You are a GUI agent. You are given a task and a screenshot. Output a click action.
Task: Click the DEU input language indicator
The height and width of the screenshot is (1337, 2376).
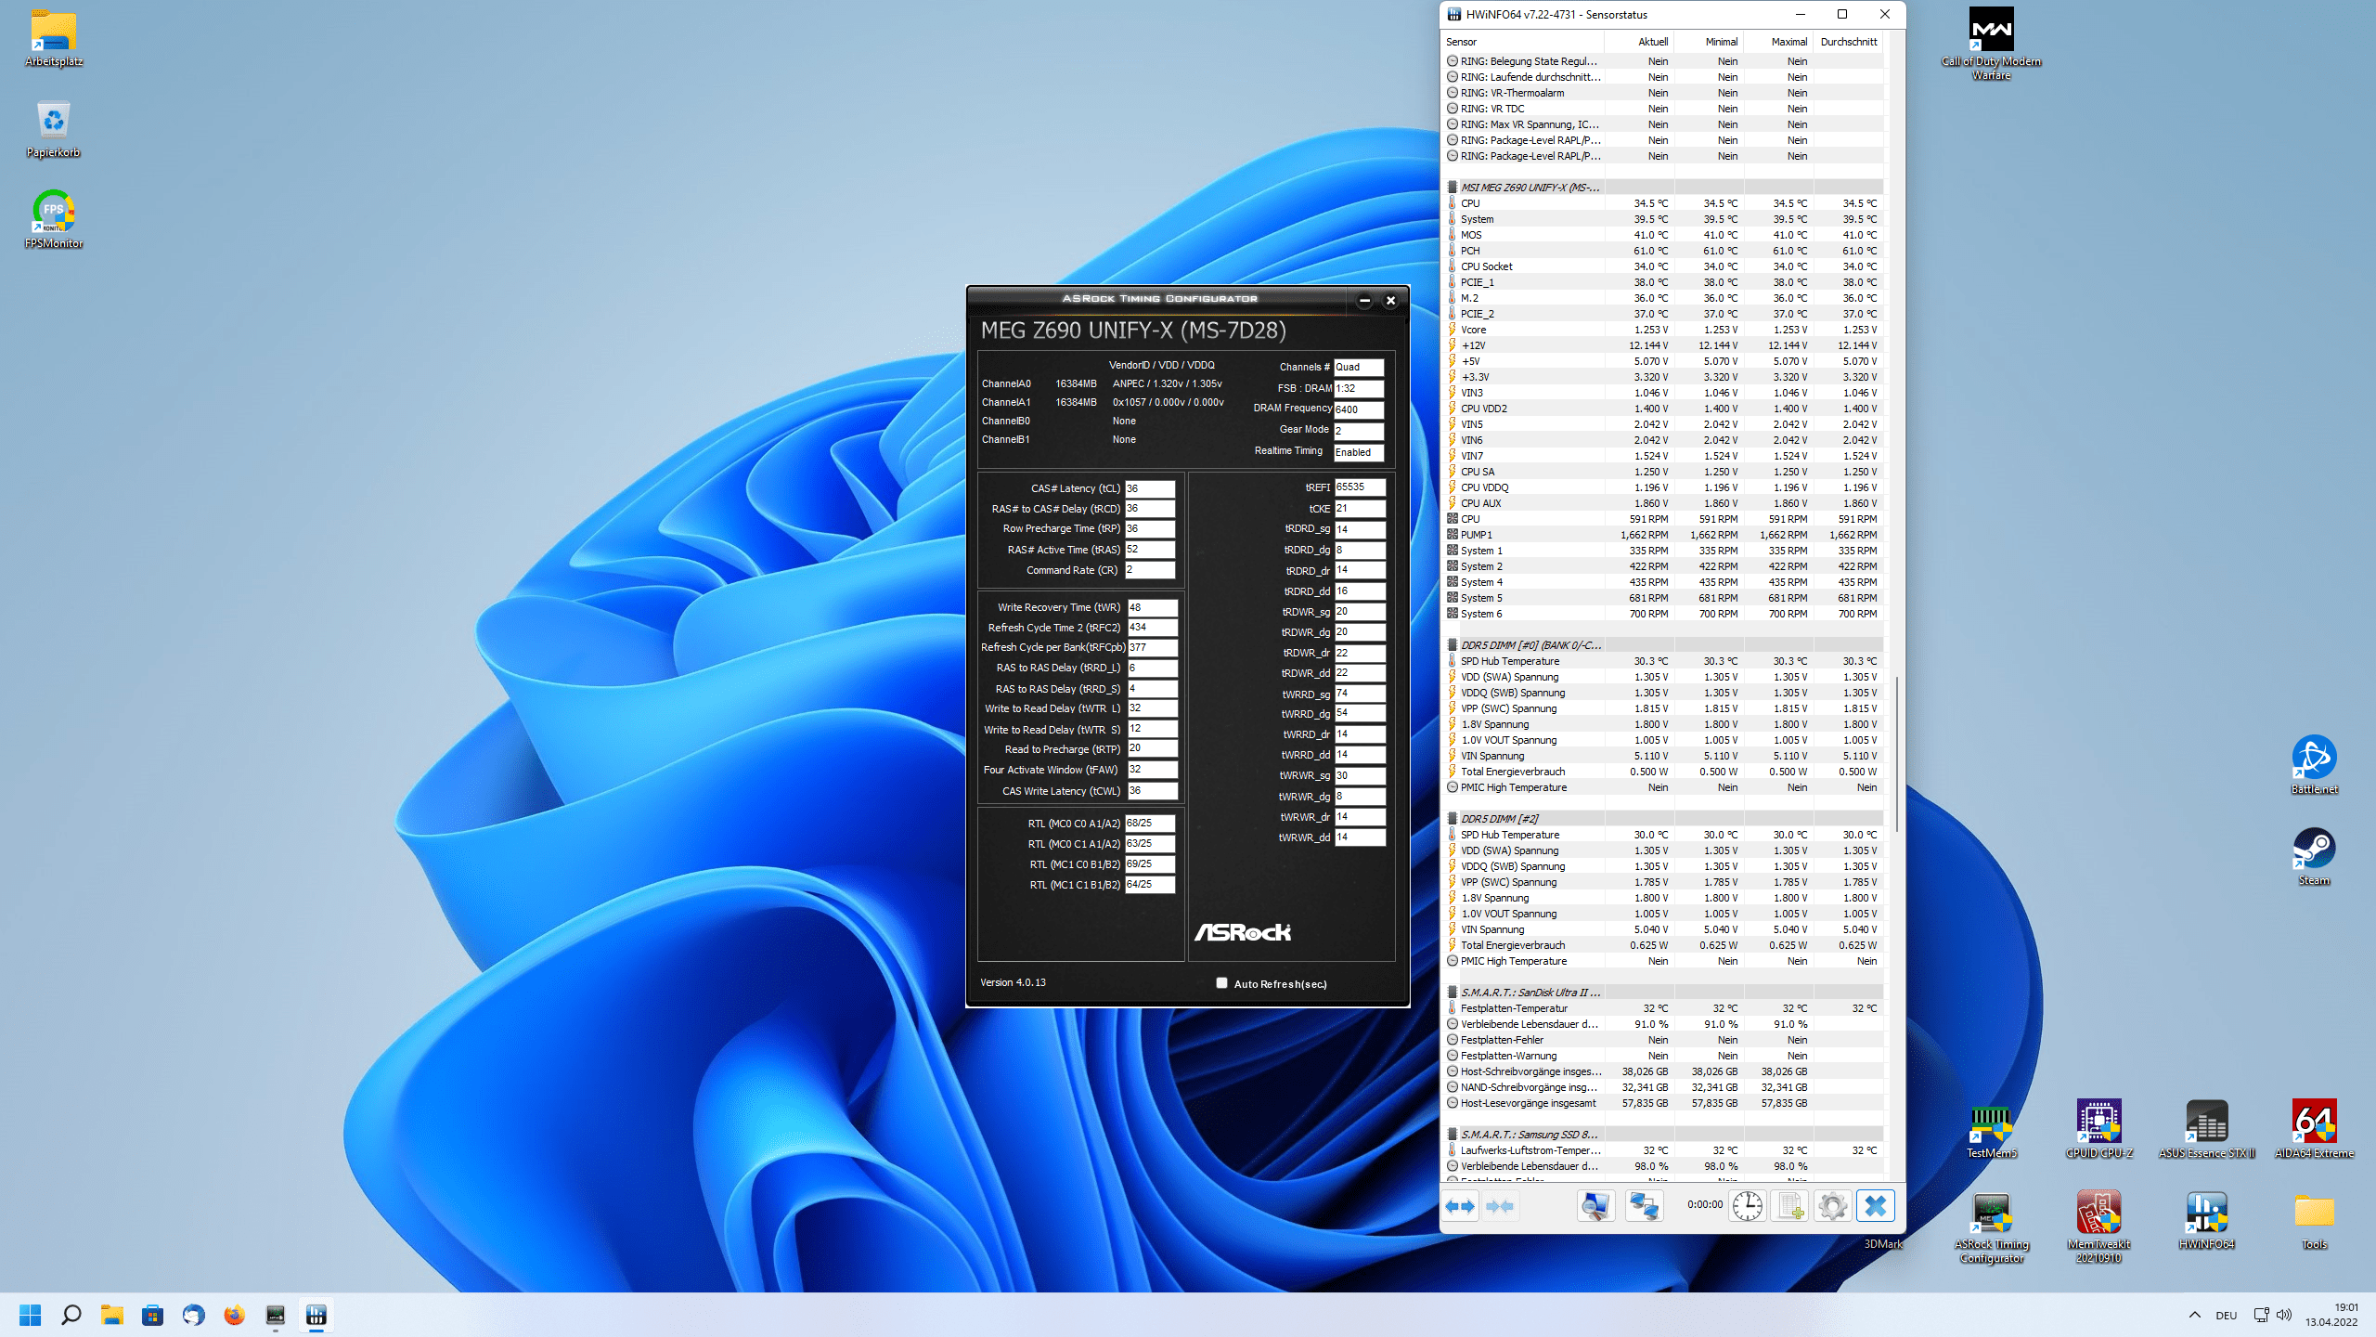2226,1316
